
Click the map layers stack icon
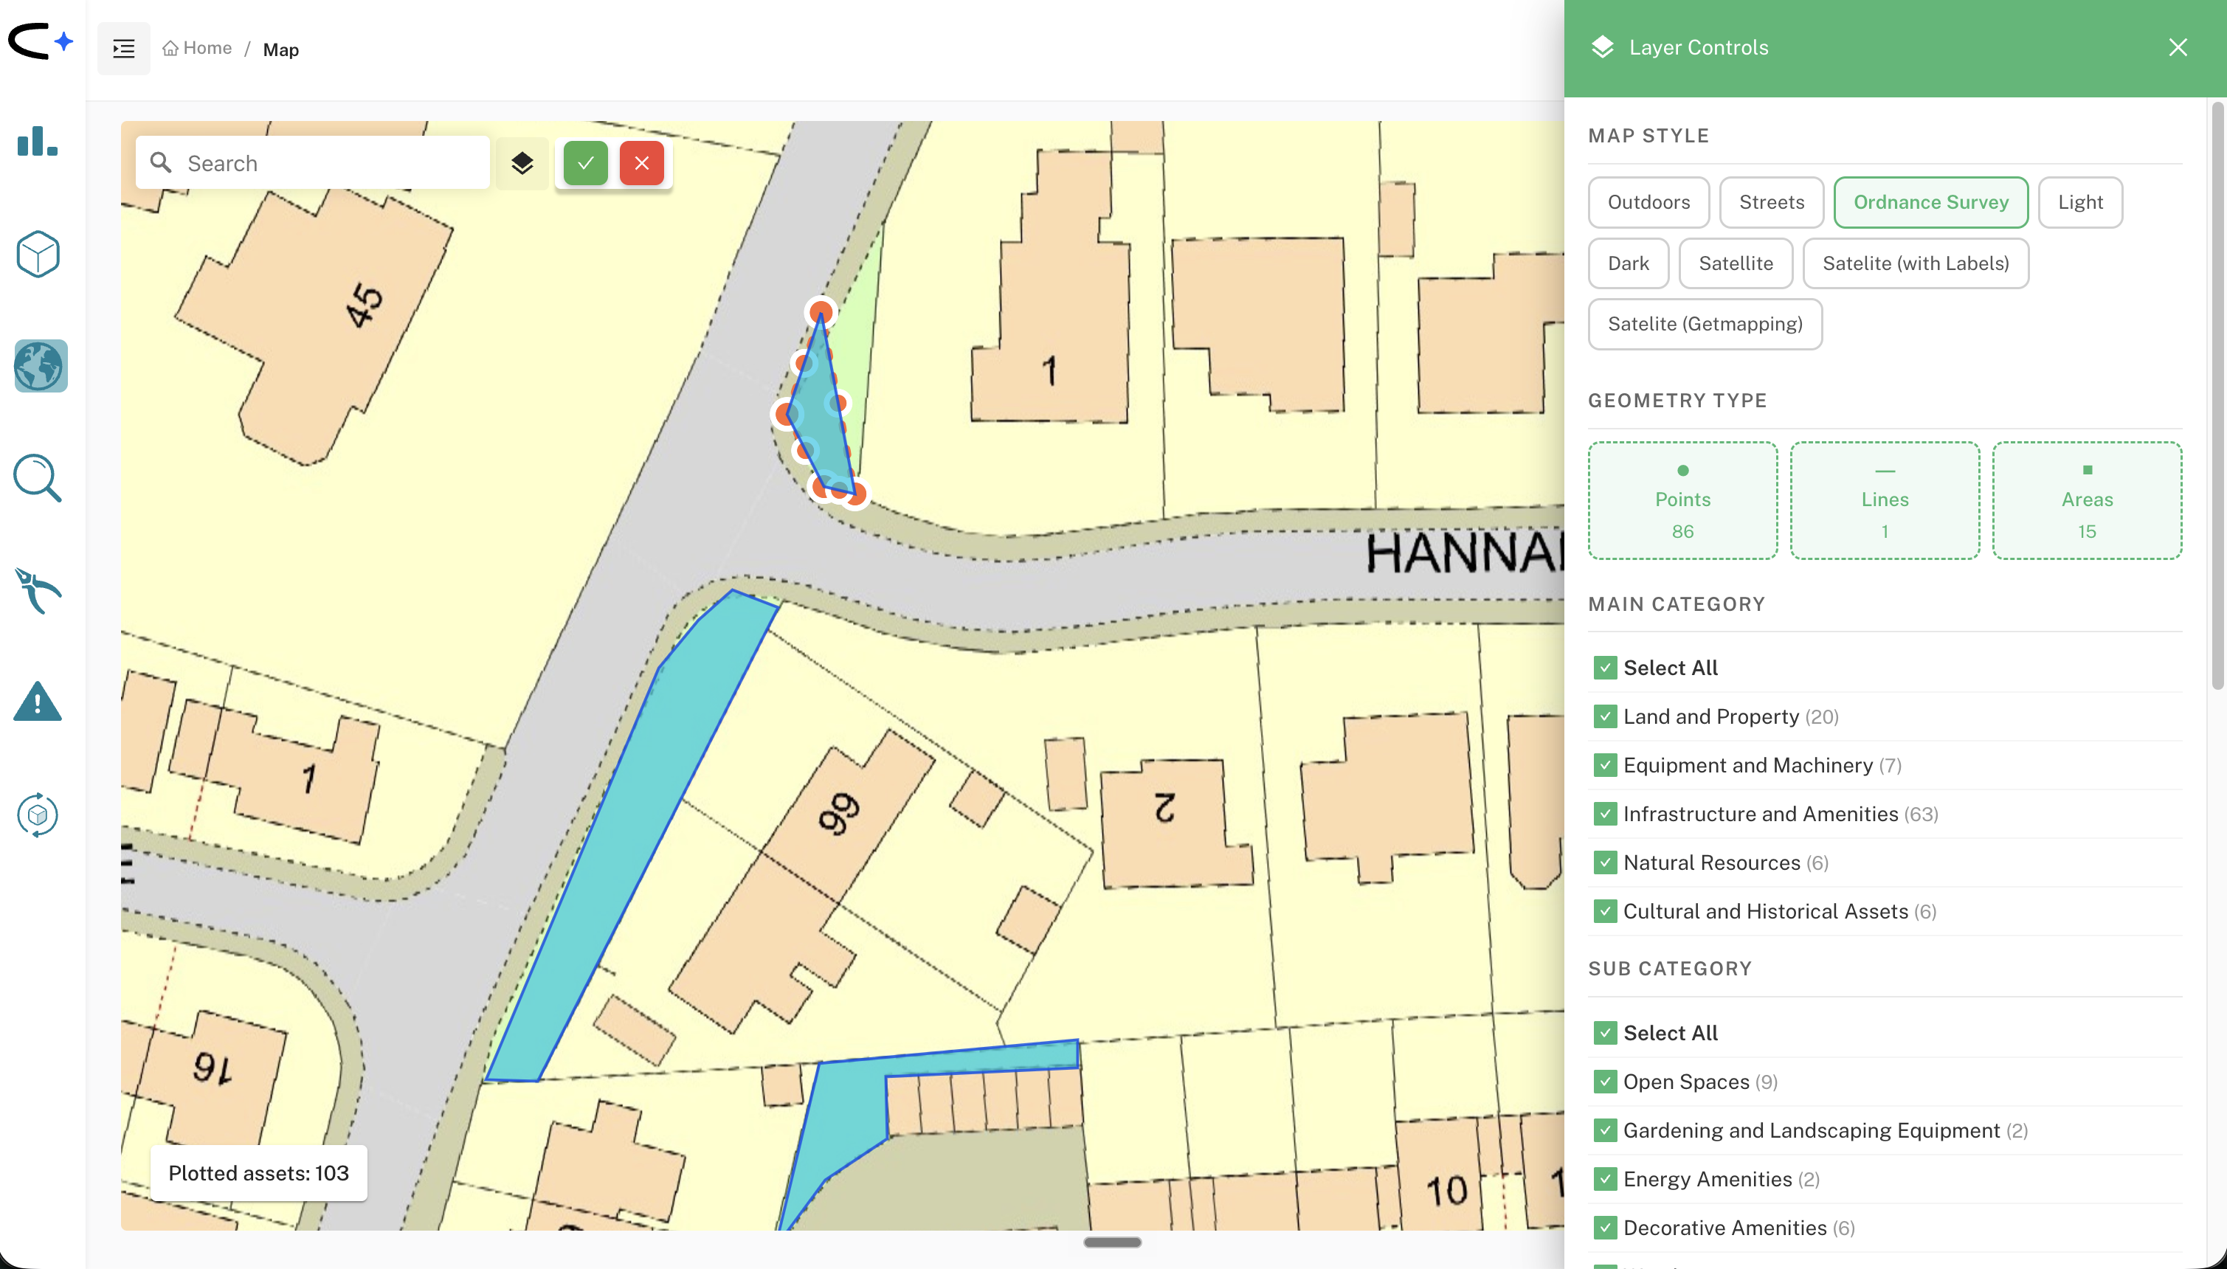[522, 163]
